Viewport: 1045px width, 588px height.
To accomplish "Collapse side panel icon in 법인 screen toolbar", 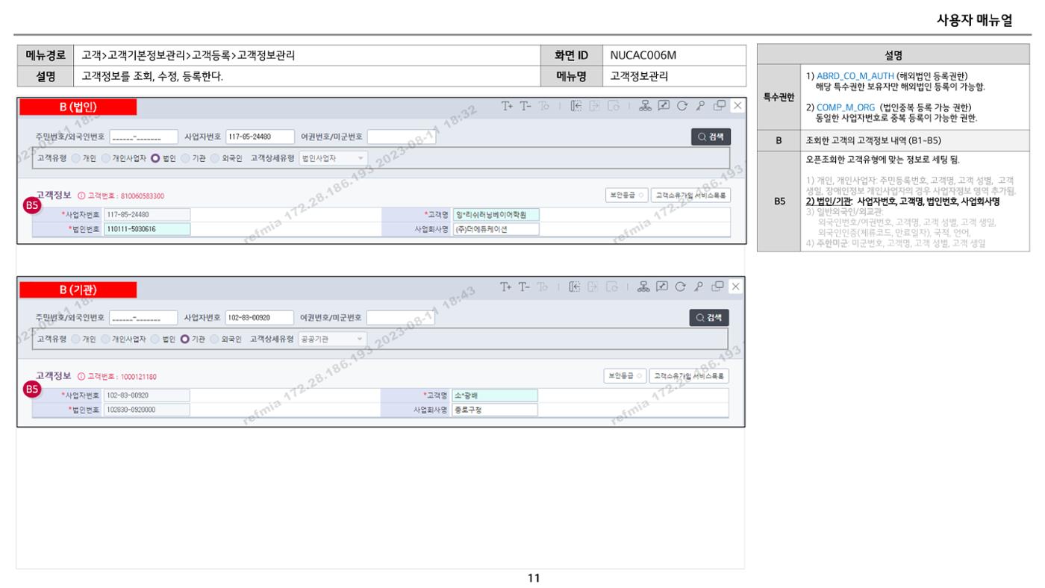I will [576, 106].
